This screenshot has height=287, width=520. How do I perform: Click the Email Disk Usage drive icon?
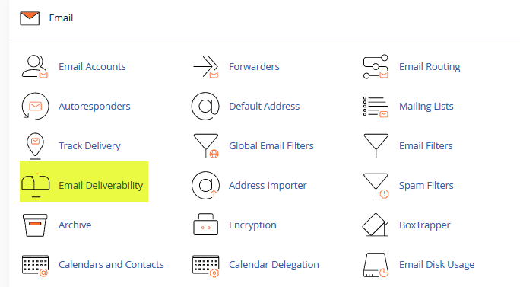(x=376, y=265)
